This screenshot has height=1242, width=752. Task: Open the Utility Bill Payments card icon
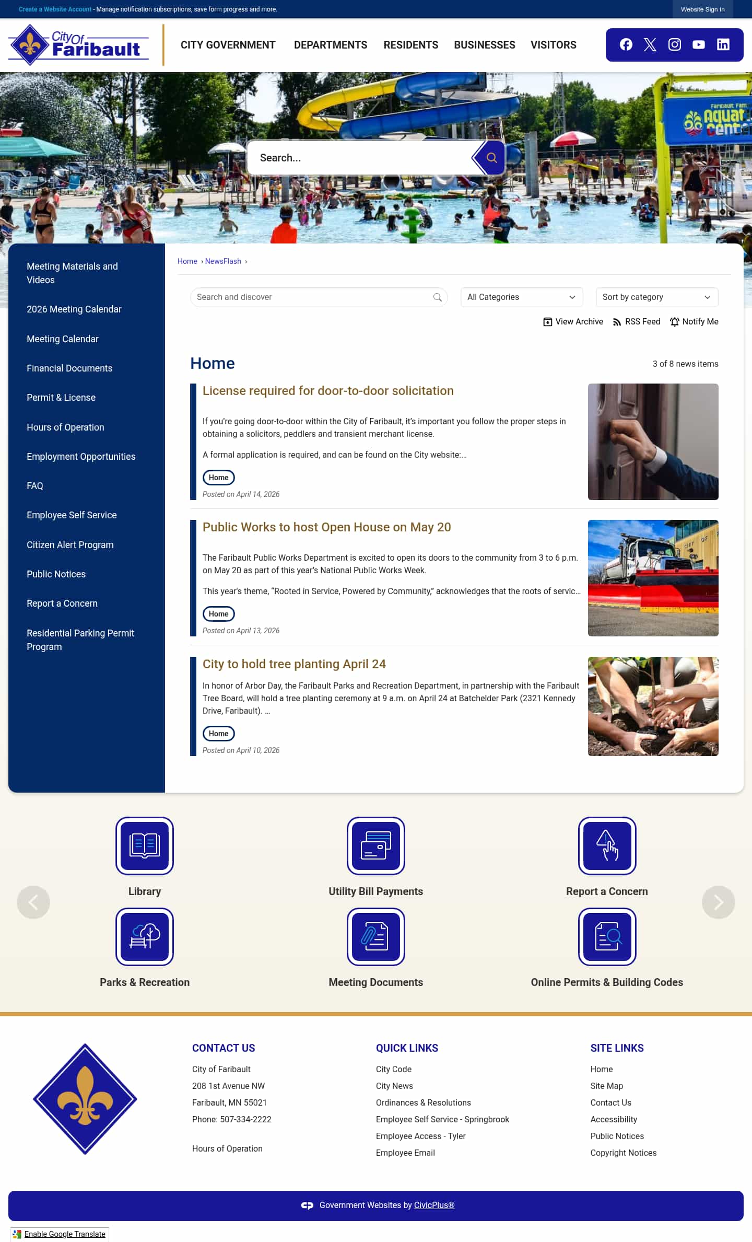376,846
